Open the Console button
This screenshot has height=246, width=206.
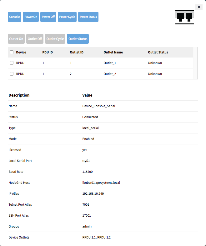[x=14, y=17]
